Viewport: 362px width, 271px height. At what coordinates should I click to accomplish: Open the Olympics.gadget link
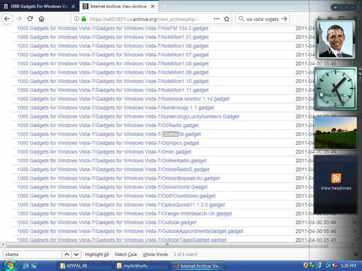pyautogui.click(x=108, y=143)
